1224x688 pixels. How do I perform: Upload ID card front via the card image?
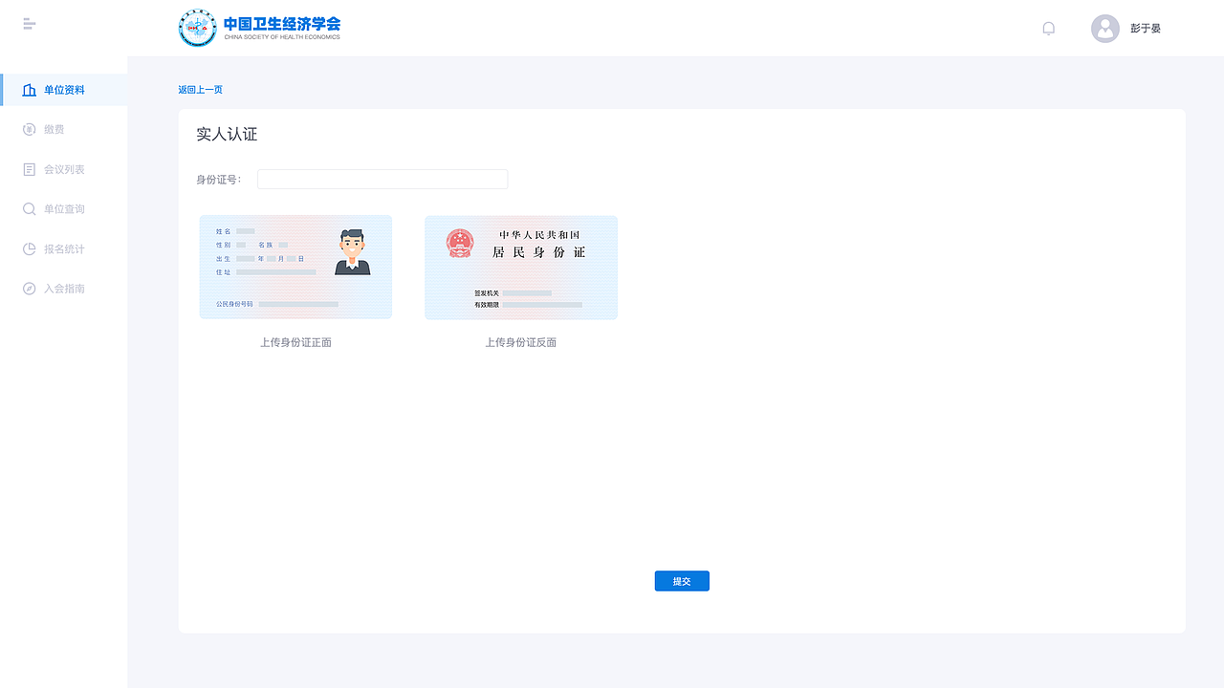pos(295,267)
